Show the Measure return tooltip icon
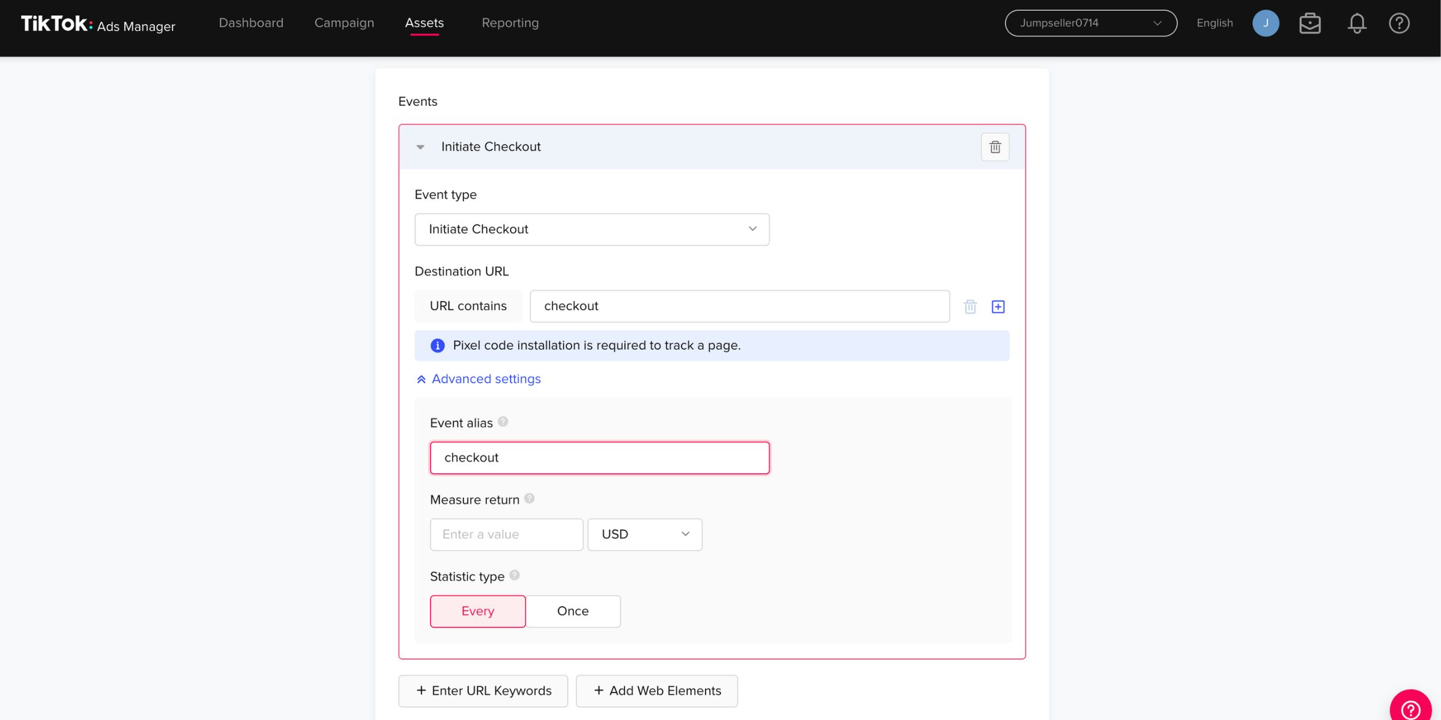The height and width of the screenshot is (720, 1441). coord(530,499)
